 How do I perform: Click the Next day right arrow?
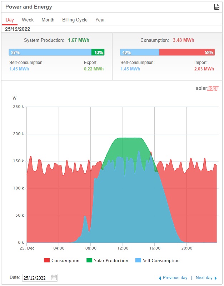coord(216,278)
